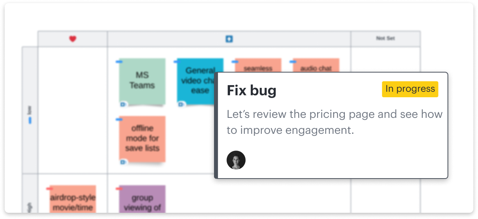Click the Fix bug card title

pyautogui.click(x=251, y=91)
